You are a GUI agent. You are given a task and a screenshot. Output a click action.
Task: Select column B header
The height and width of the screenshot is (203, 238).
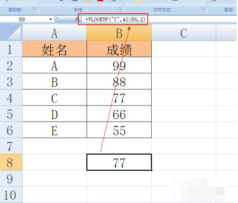(119, 33)
